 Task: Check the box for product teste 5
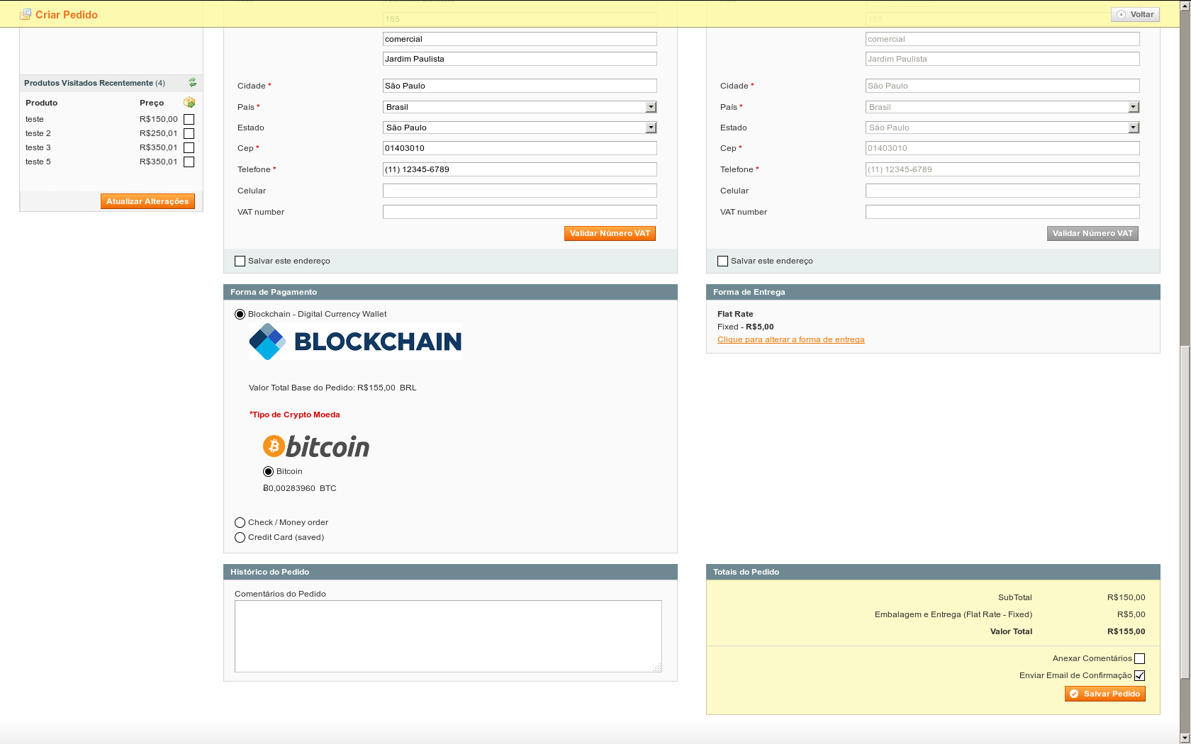click(x=189, y=162)
